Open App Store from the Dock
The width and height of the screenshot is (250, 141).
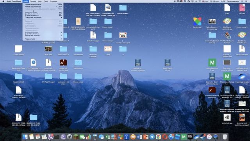171,137
